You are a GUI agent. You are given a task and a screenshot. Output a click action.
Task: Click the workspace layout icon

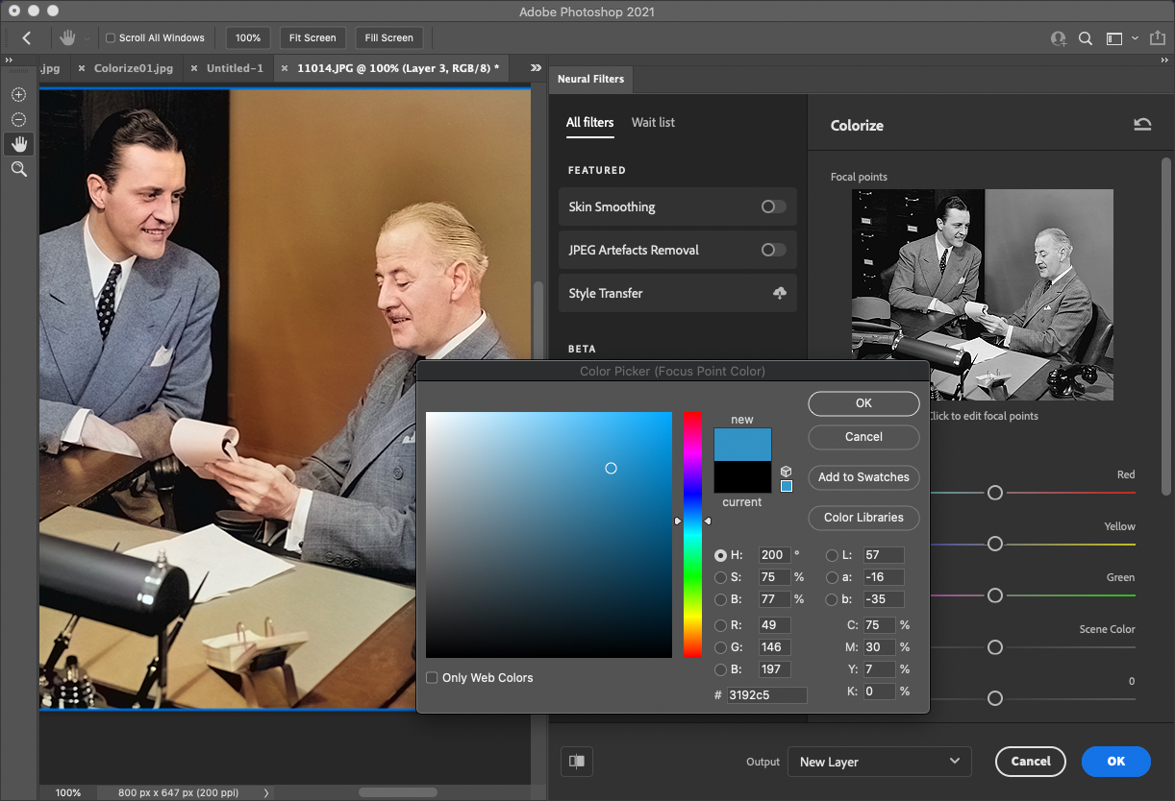1114,38
